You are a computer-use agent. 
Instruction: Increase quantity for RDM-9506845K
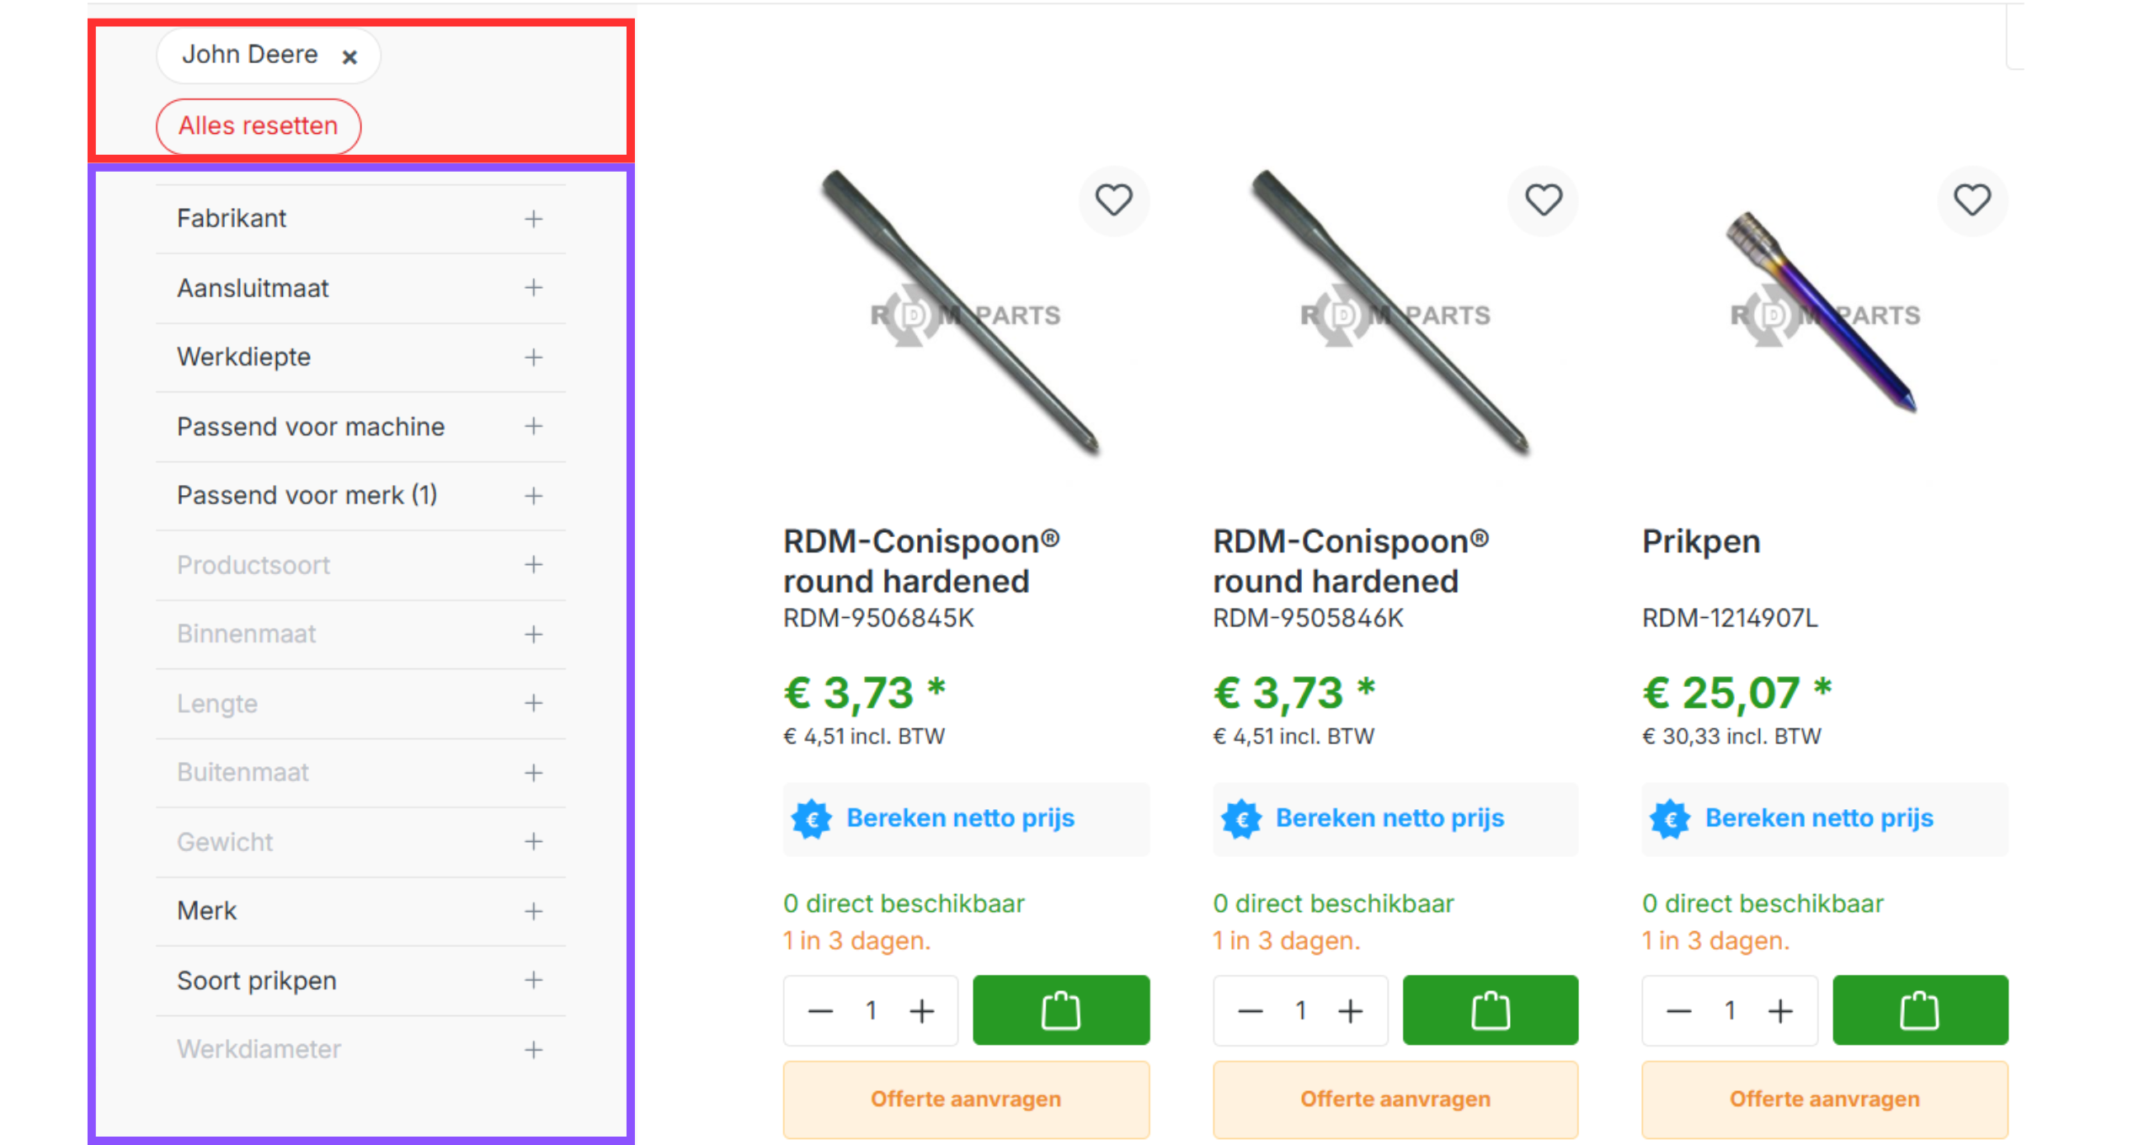click(x=922, y=1010)
